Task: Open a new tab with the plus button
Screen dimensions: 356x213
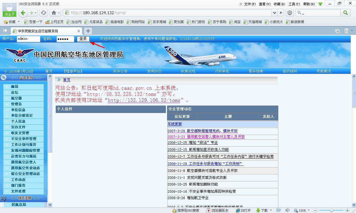Action: click(x=88, y=31)
